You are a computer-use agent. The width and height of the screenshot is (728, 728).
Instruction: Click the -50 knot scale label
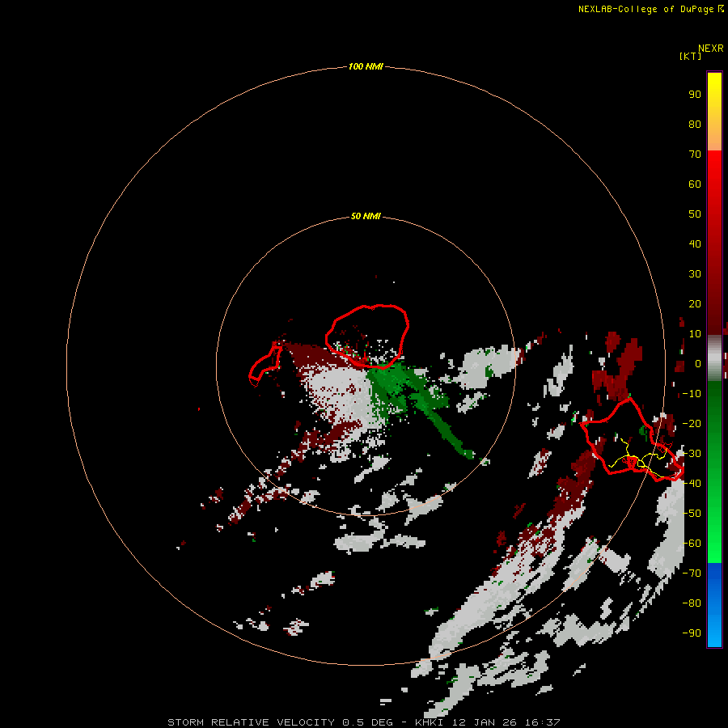click(x=692, y=514)
